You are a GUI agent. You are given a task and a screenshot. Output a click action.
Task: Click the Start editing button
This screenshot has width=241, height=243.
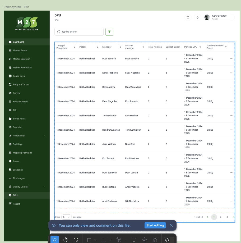[155, 225]
